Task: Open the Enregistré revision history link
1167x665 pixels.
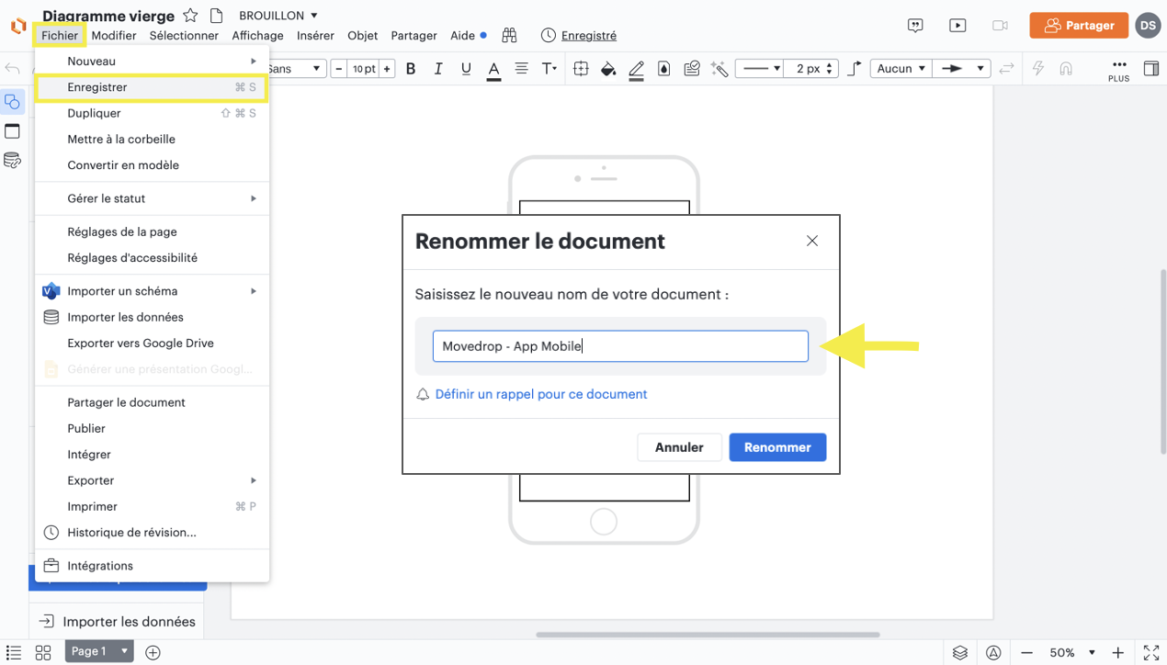Action: click(579, 35)
